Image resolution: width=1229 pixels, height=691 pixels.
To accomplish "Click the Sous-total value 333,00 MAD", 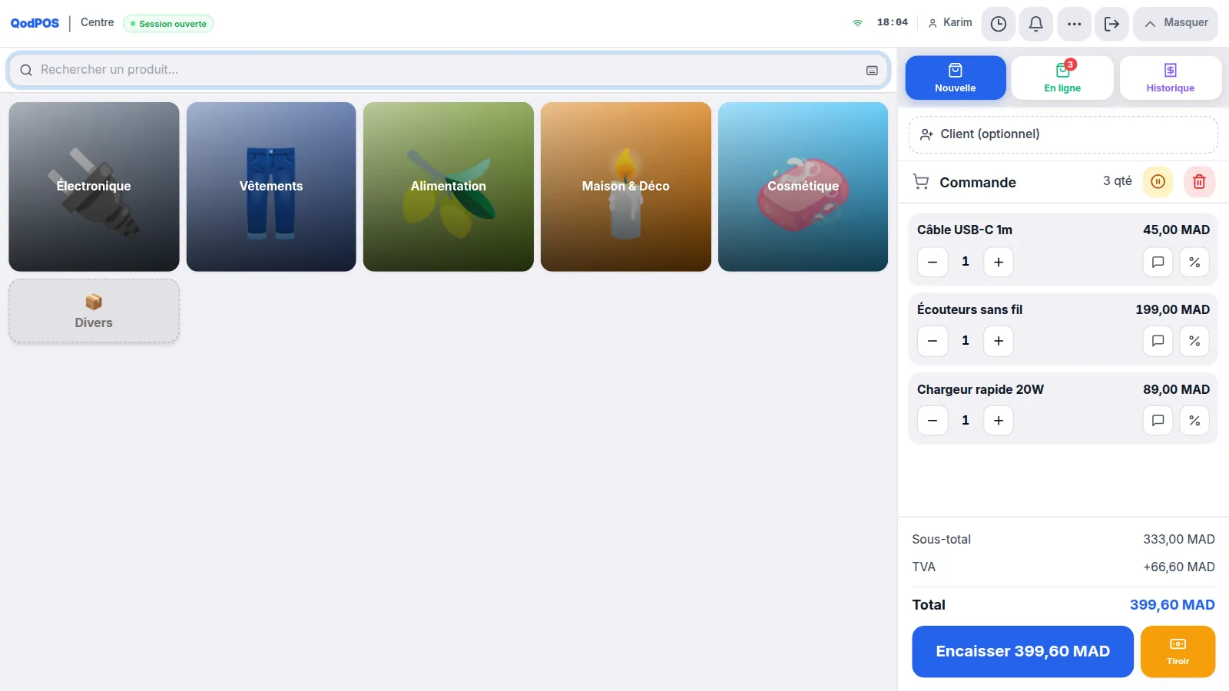I will tap(1179, 540).
